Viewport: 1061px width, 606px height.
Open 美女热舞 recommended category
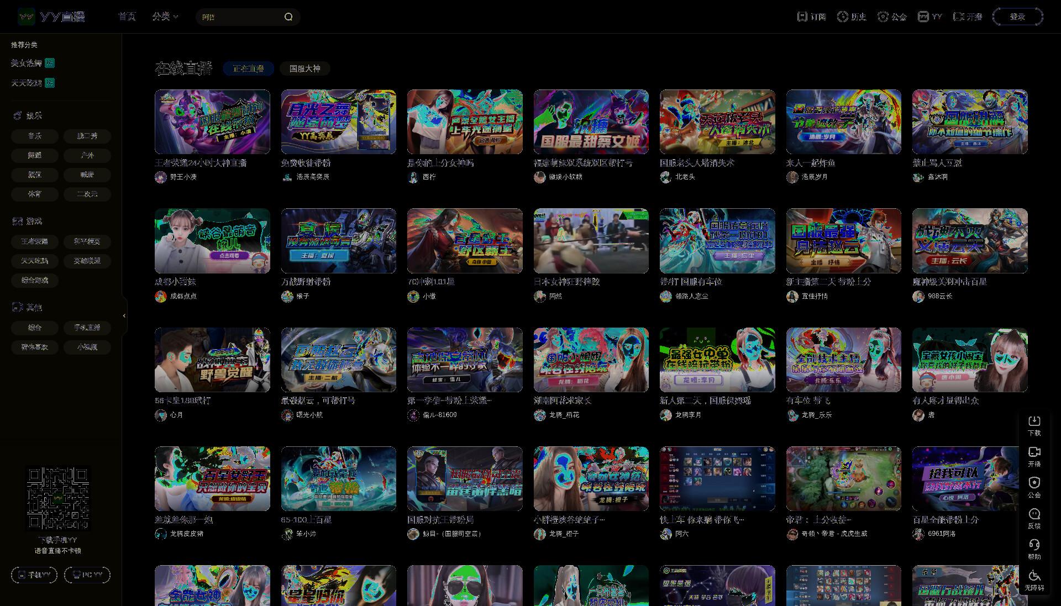tap(27, 63)
